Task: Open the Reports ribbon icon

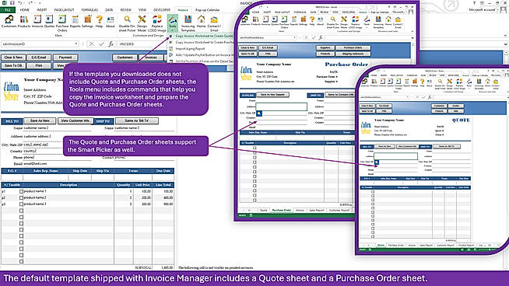Action: point(75,22)
